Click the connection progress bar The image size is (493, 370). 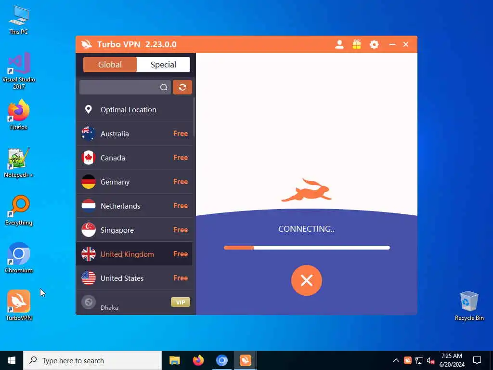pos(307,248)
